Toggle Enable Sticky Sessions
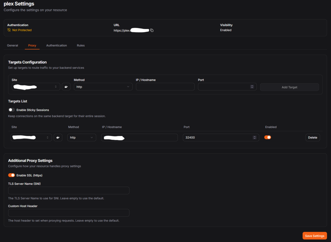Viewport: 331px width, 242px height. tap(11, 110)
